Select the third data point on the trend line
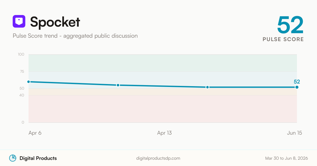 tap(207, 87)
